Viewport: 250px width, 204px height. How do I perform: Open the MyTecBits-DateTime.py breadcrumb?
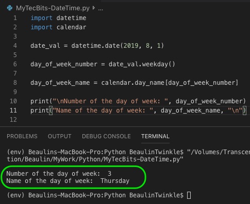[x=53, y=8]
